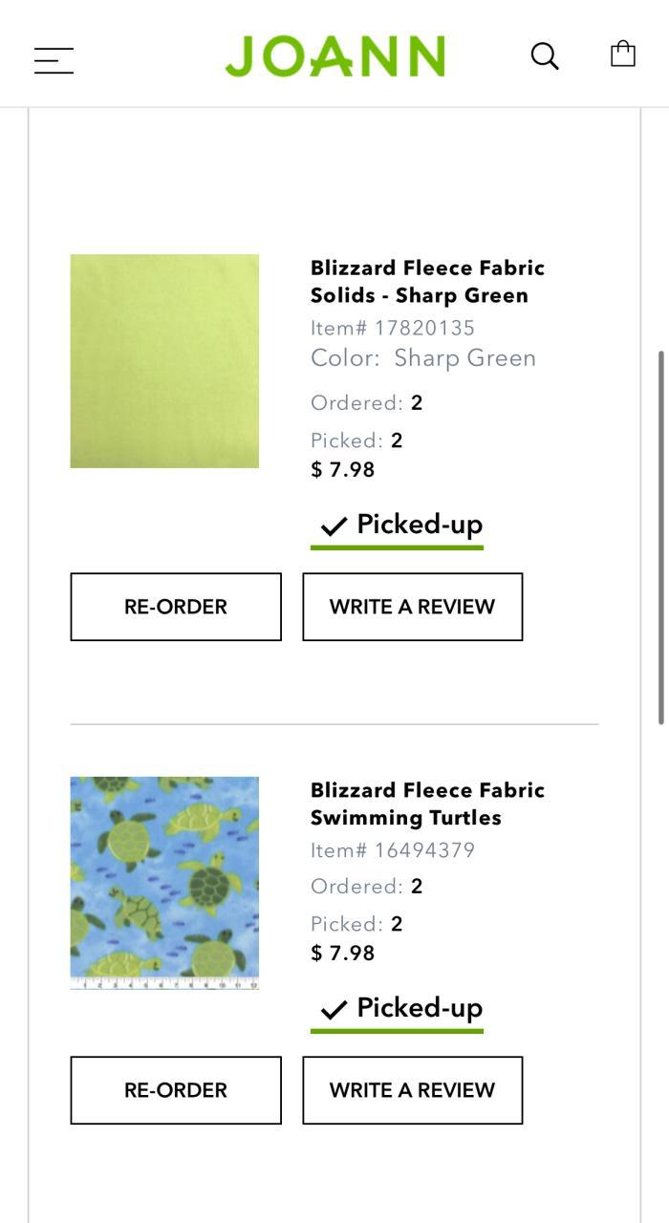Open the Sharp Green fabric thumbnail

pos(164,361)
